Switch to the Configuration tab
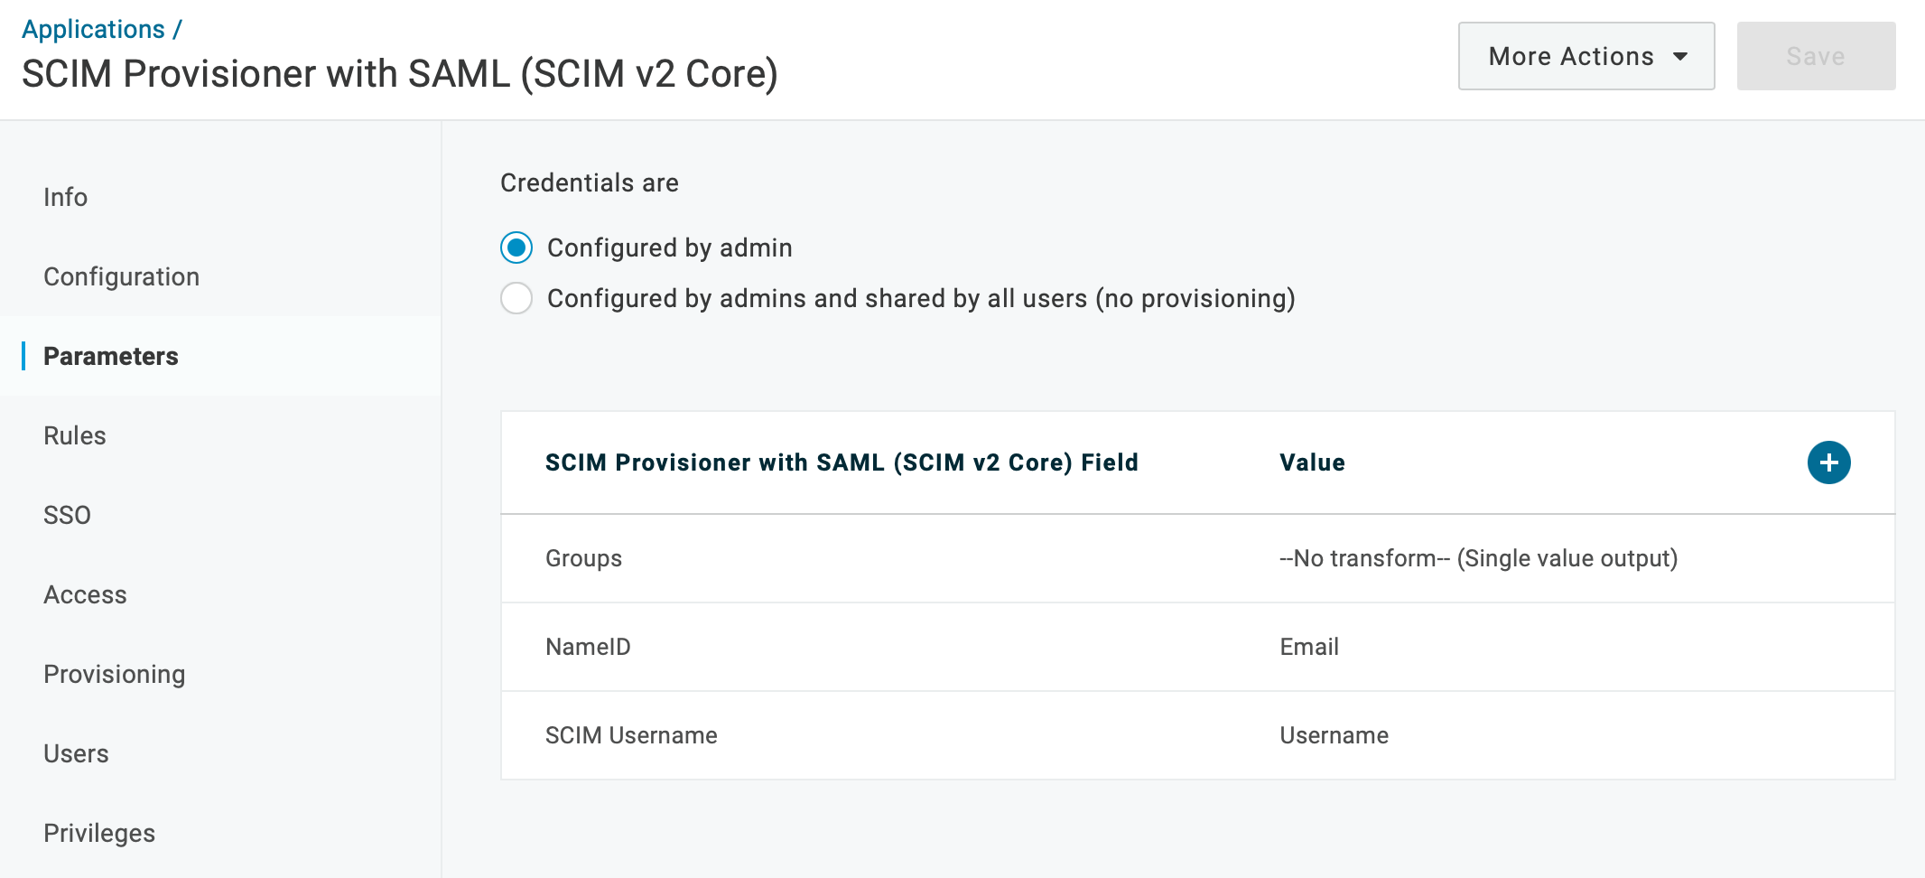The height and width of the screenshot is (878, 1925). 121,276
